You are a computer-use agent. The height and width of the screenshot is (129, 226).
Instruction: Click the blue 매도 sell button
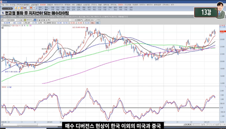[x=98, y=23]
